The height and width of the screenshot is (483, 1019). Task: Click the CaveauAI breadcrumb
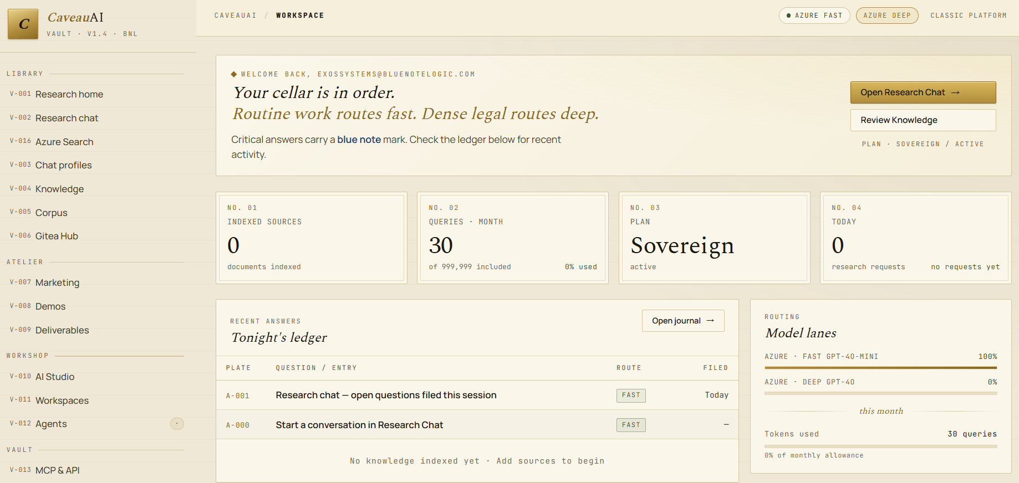point(236,16)
